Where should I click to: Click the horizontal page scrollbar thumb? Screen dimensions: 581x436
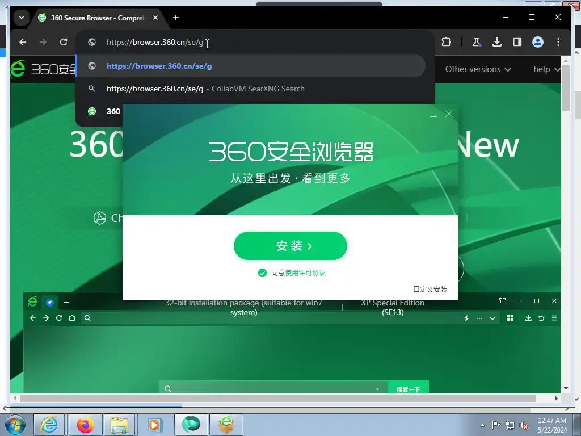(278, 398)
